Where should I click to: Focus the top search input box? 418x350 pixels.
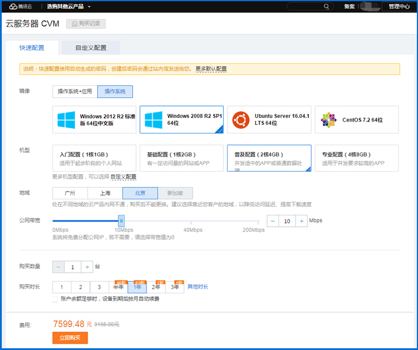point(310,6)
